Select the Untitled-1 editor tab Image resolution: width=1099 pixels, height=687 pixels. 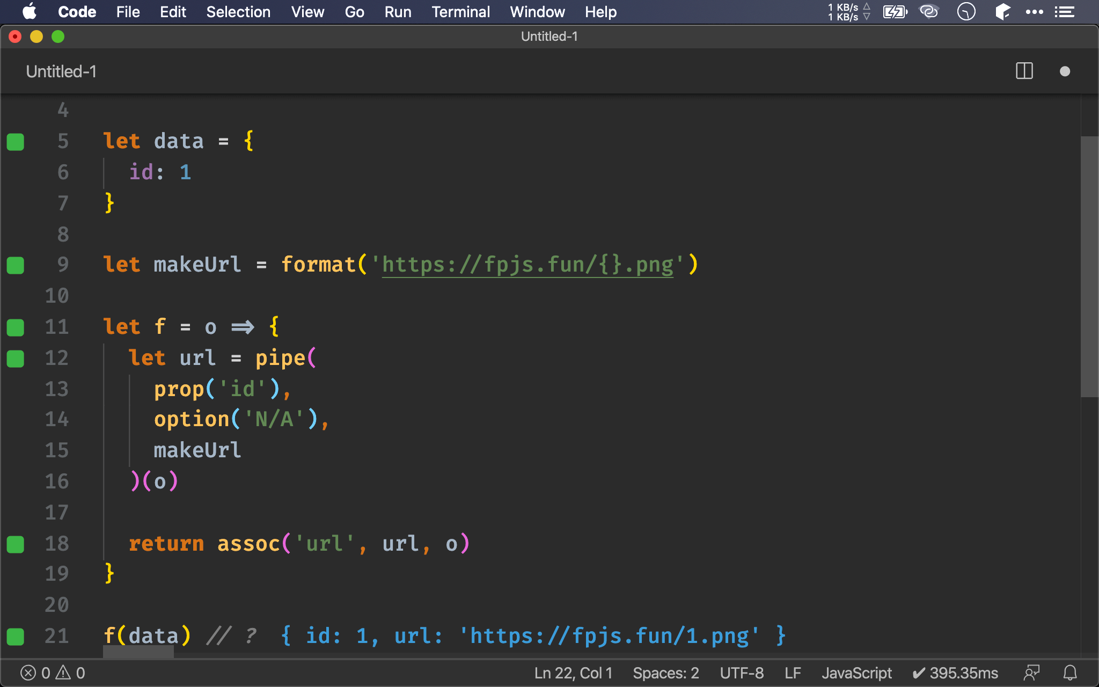point(61,71)
